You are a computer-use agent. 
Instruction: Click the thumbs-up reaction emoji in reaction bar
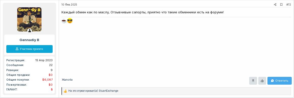pos(65,91)
